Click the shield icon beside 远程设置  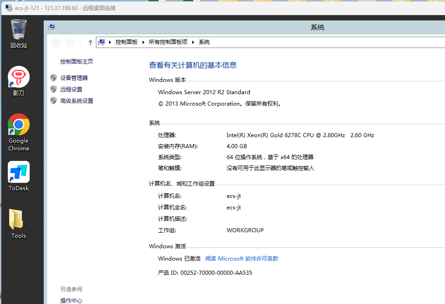(x=53, y=89)
